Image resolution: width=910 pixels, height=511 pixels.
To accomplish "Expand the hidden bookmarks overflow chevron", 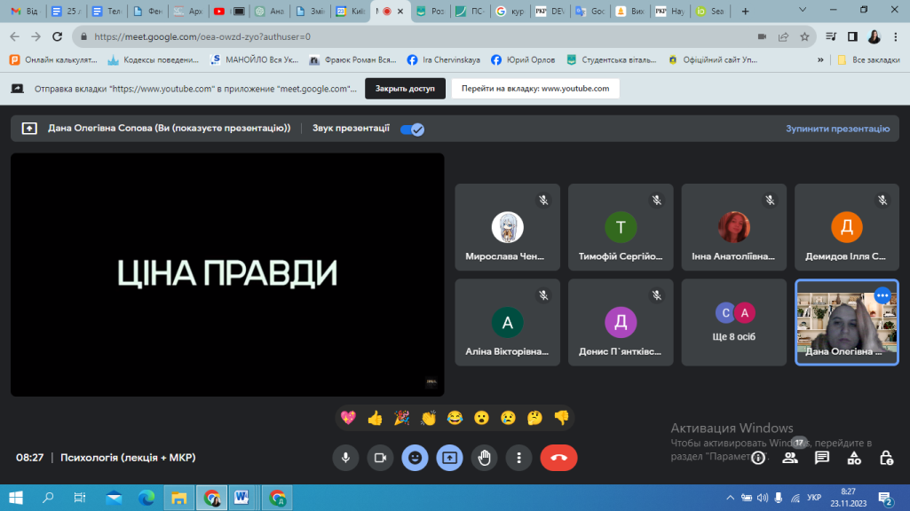I will [x=820, y=60].
